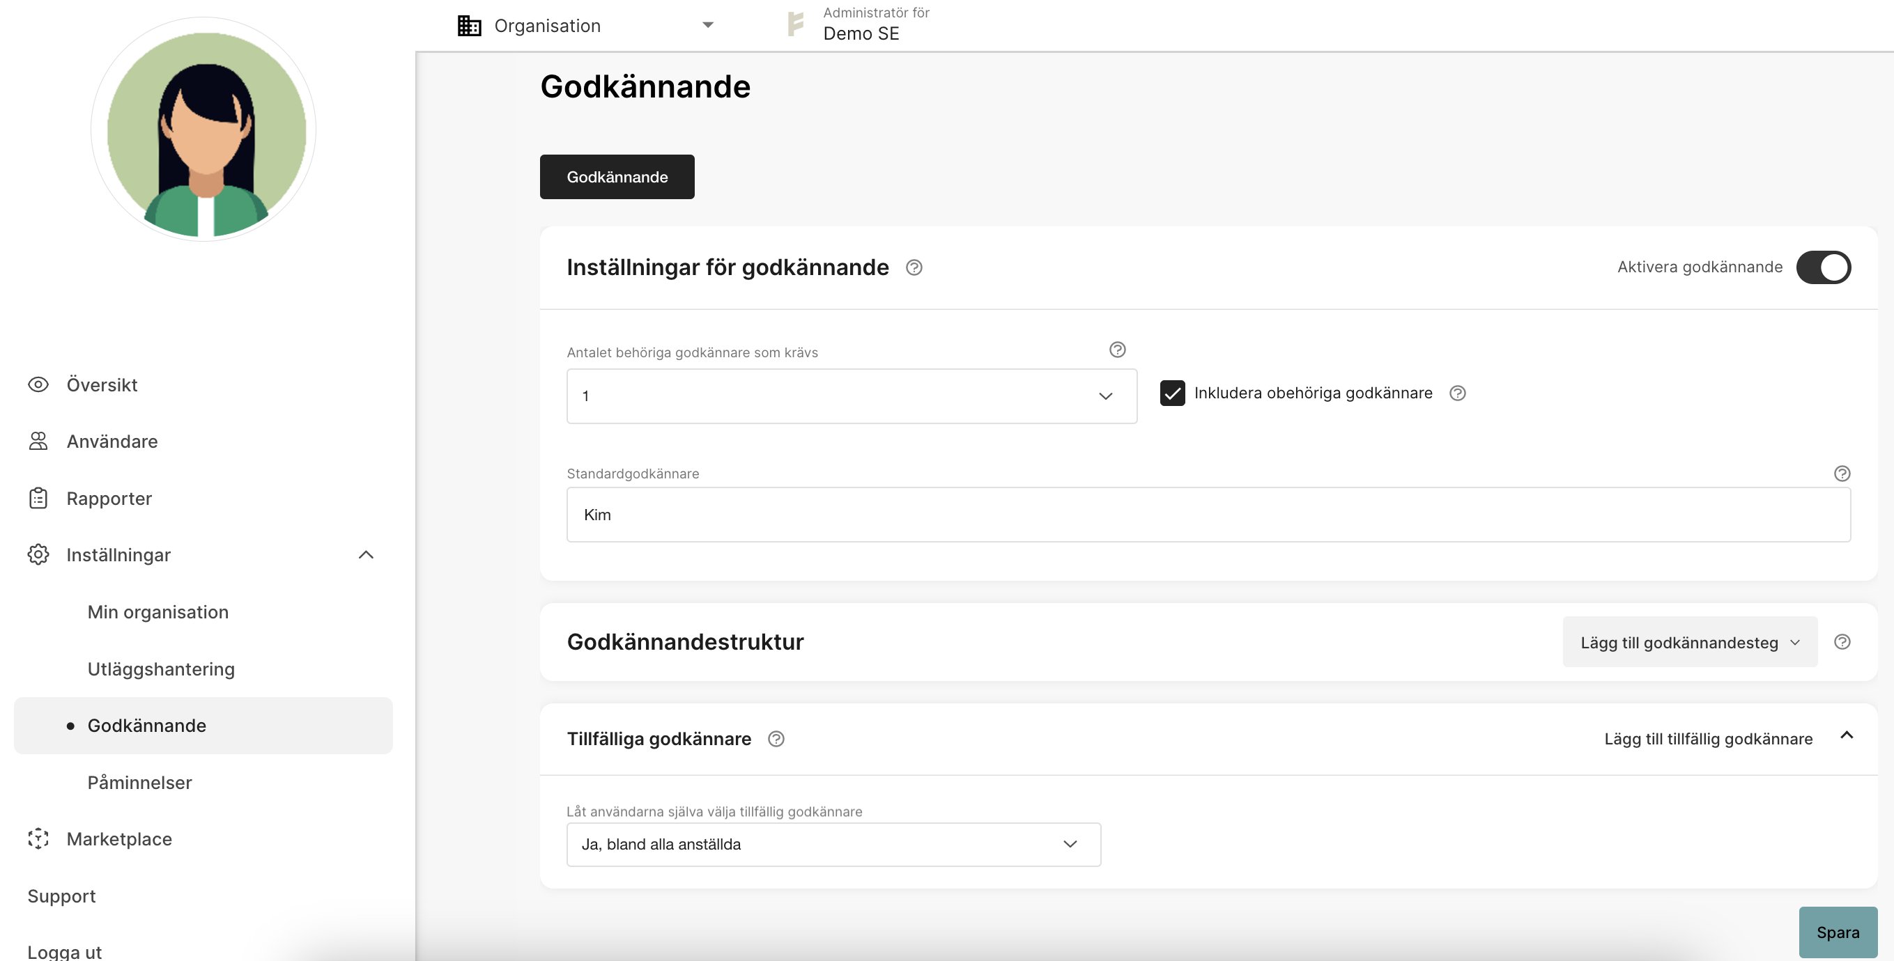
Task: Open help icon in Godkännandestruktur section
Action: tap(1842, 642)
